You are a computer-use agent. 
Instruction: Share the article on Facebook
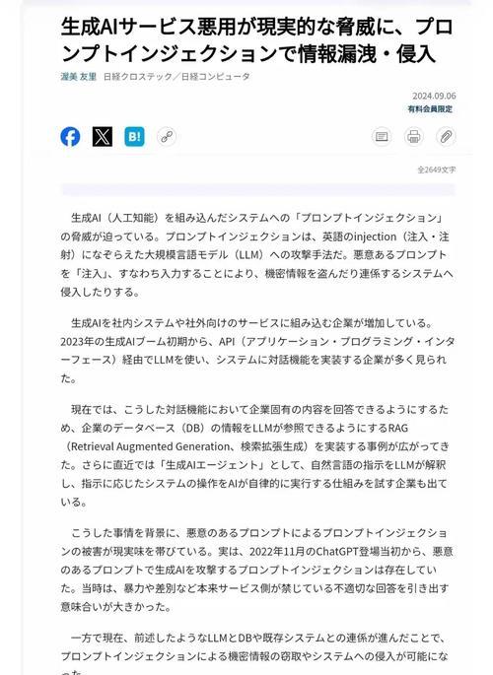[x=70, y=137]
